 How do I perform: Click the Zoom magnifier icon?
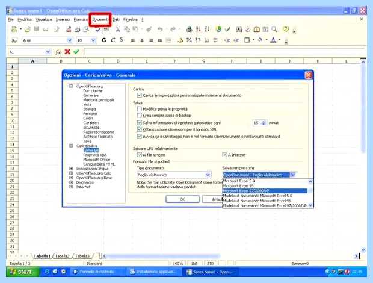pyautogui.click(x=274, y=30)
